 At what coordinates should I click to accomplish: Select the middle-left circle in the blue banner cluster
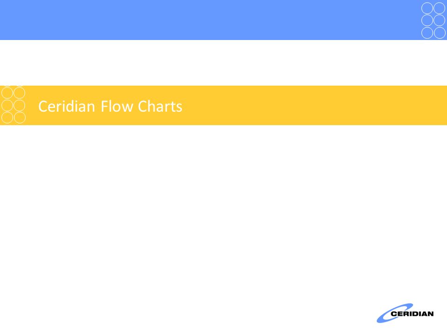(427, 20)
